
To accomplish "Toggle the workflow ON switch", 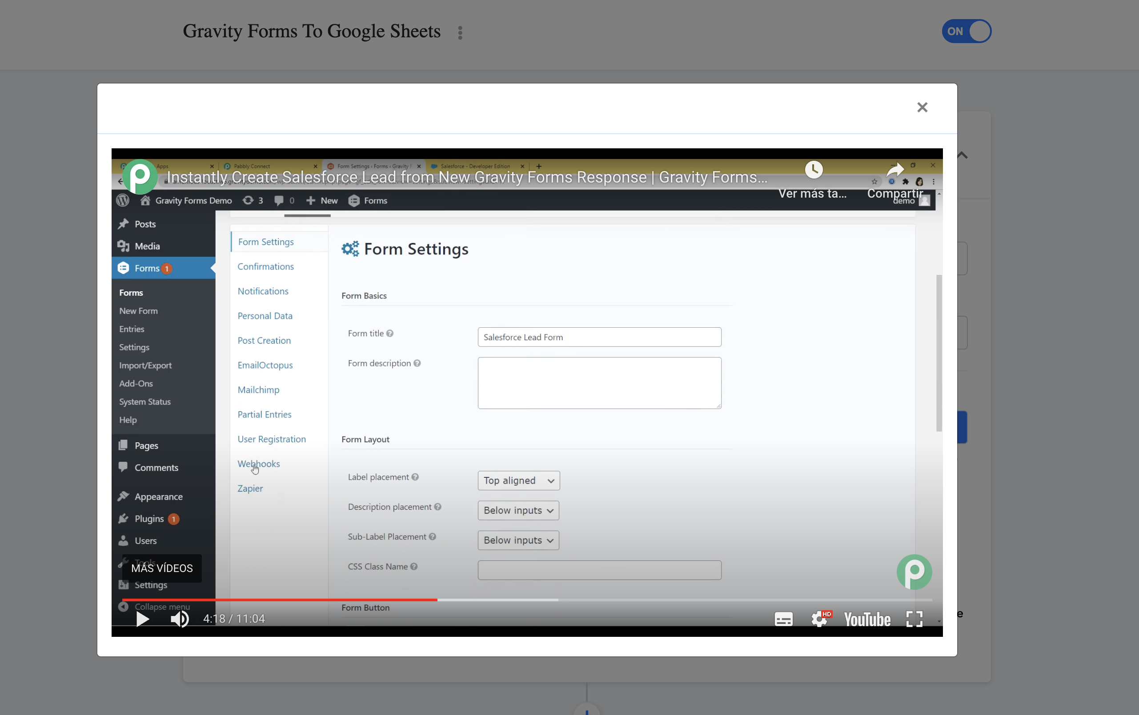I will [x=967, y=31].
